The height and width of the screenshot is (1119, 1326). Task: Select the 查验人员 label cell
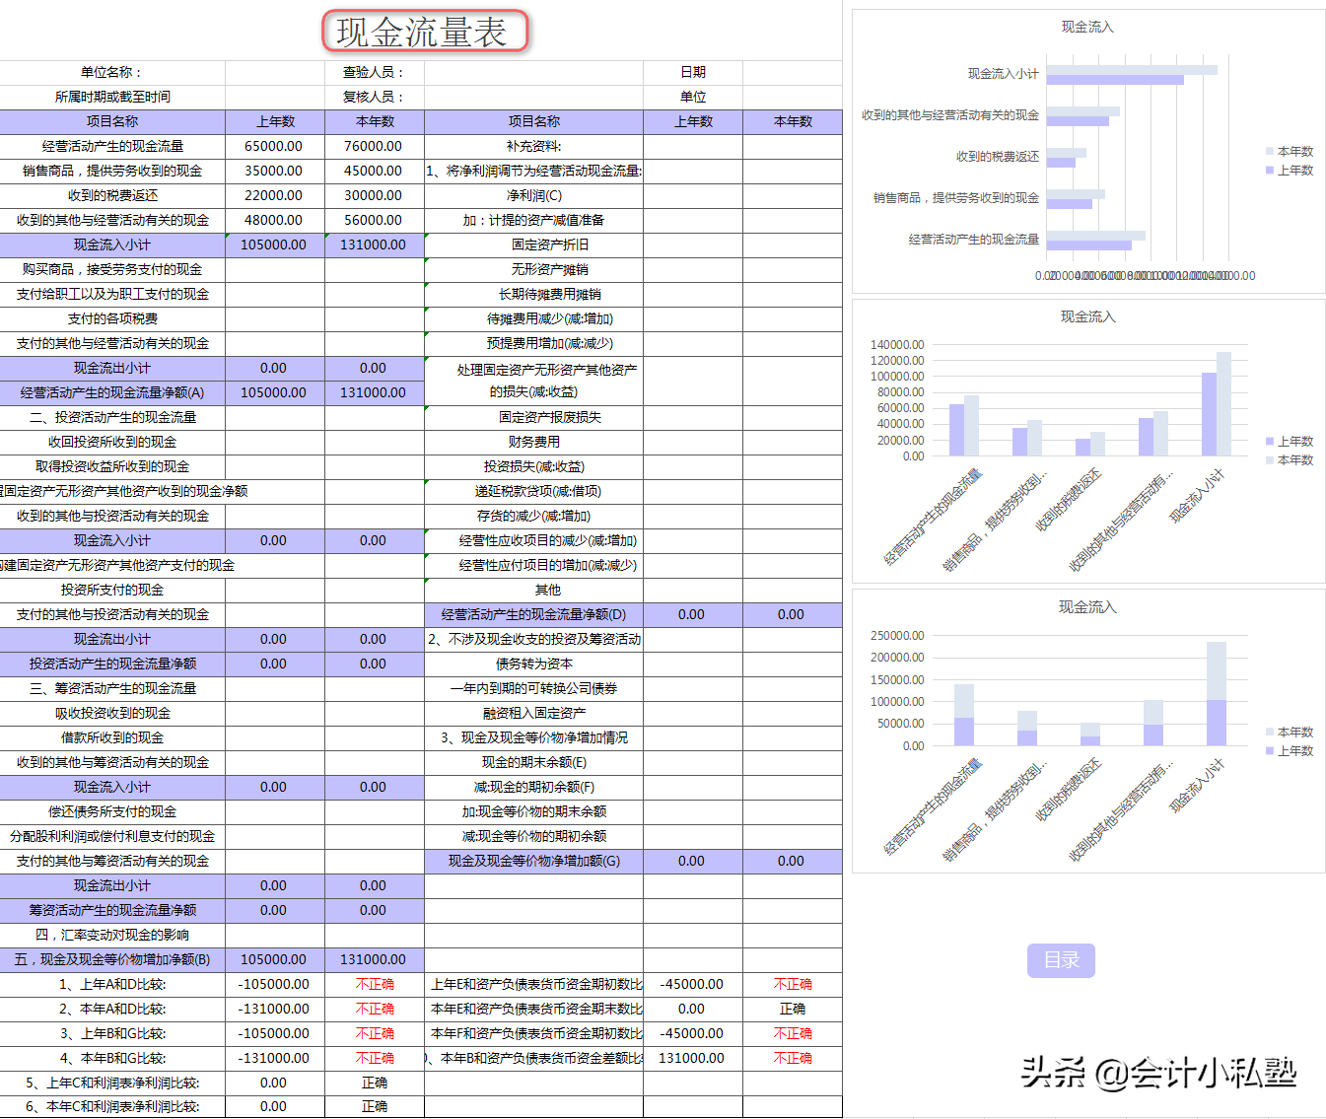click(375, 72)
